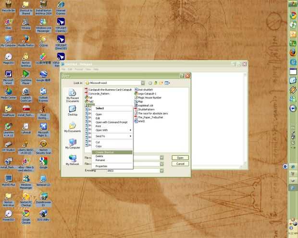Expand the Send To submenu
Image resolution: width=298 pixels, height=238 pixels.
coord(112,136)
